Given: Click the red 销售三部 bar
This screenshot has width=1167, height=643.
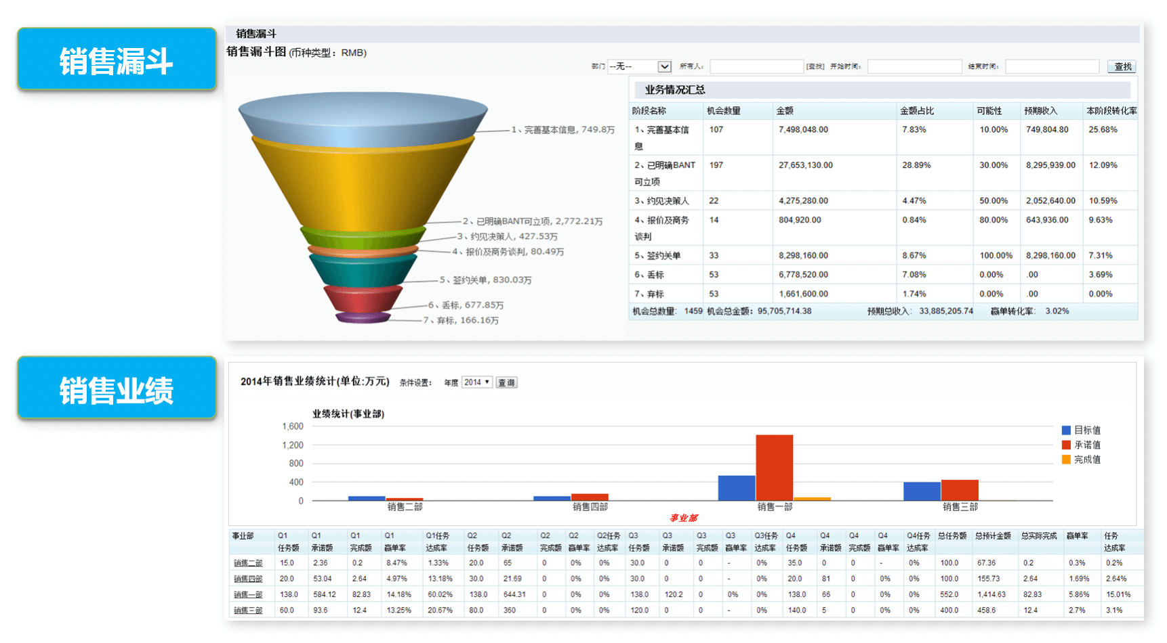Looking at the screenshot, I should (960, 490).
